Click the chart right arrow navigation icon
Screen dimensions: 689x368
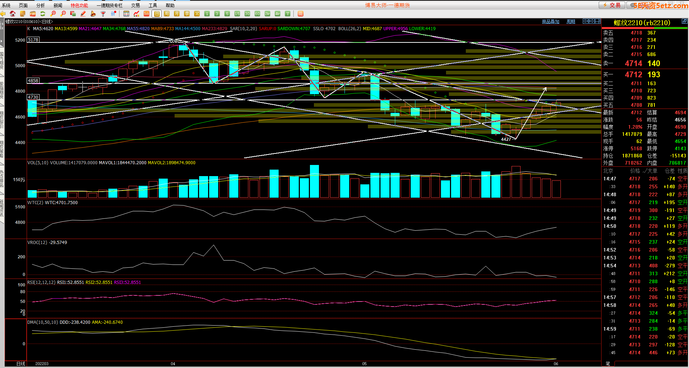point(591,21)
